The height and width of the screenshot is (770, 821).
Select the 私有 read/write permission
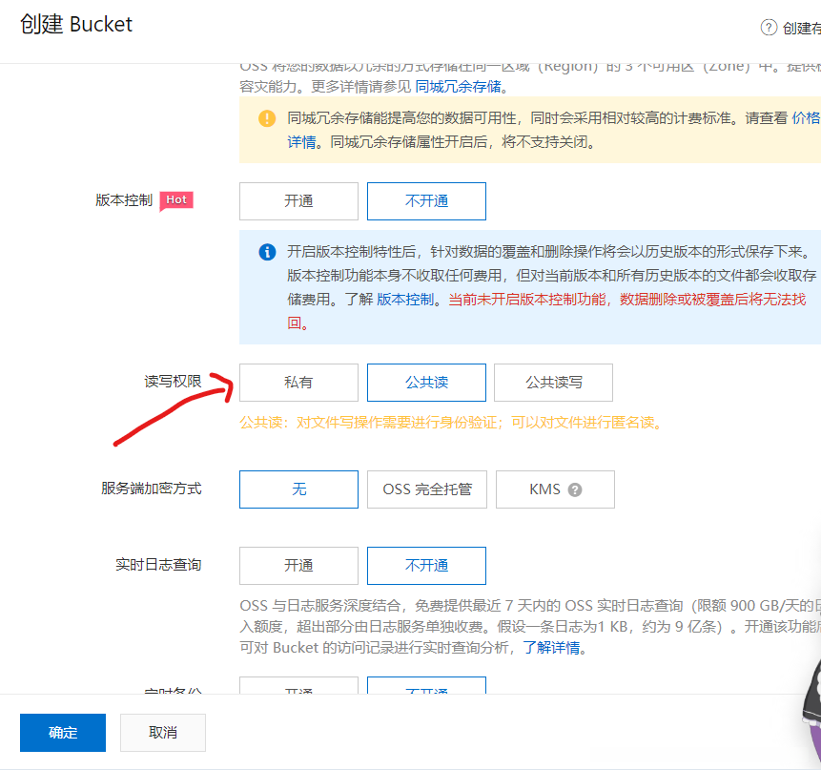298,382
